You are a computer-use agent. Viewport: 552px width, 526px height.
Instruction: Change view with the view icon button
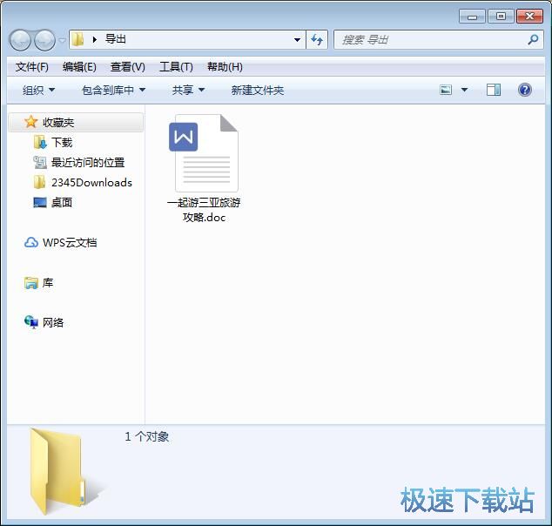point(446,90)
